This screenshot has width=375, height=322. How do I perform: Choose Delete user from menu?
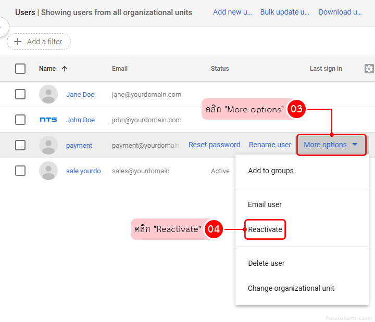click(x=266, y=263)
